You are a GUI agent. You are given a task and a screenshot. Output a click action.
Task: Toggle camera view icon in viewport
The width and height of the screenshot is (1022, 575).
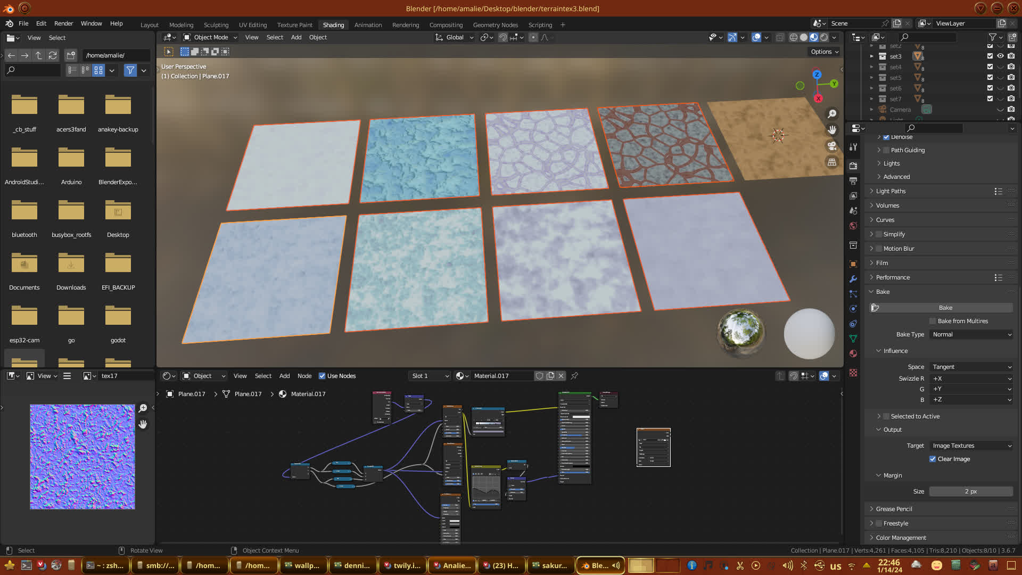tap(832, 146)
